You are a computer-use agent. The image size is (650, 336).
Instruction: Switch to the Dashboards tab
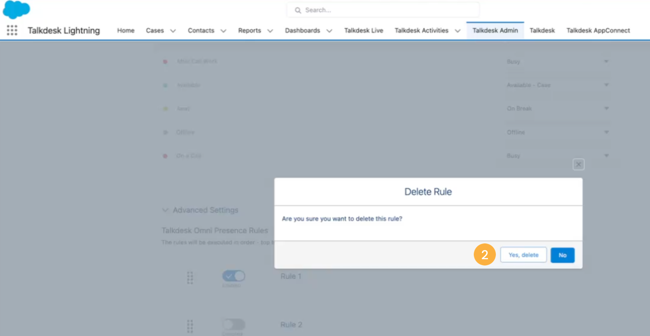[302, 30]
